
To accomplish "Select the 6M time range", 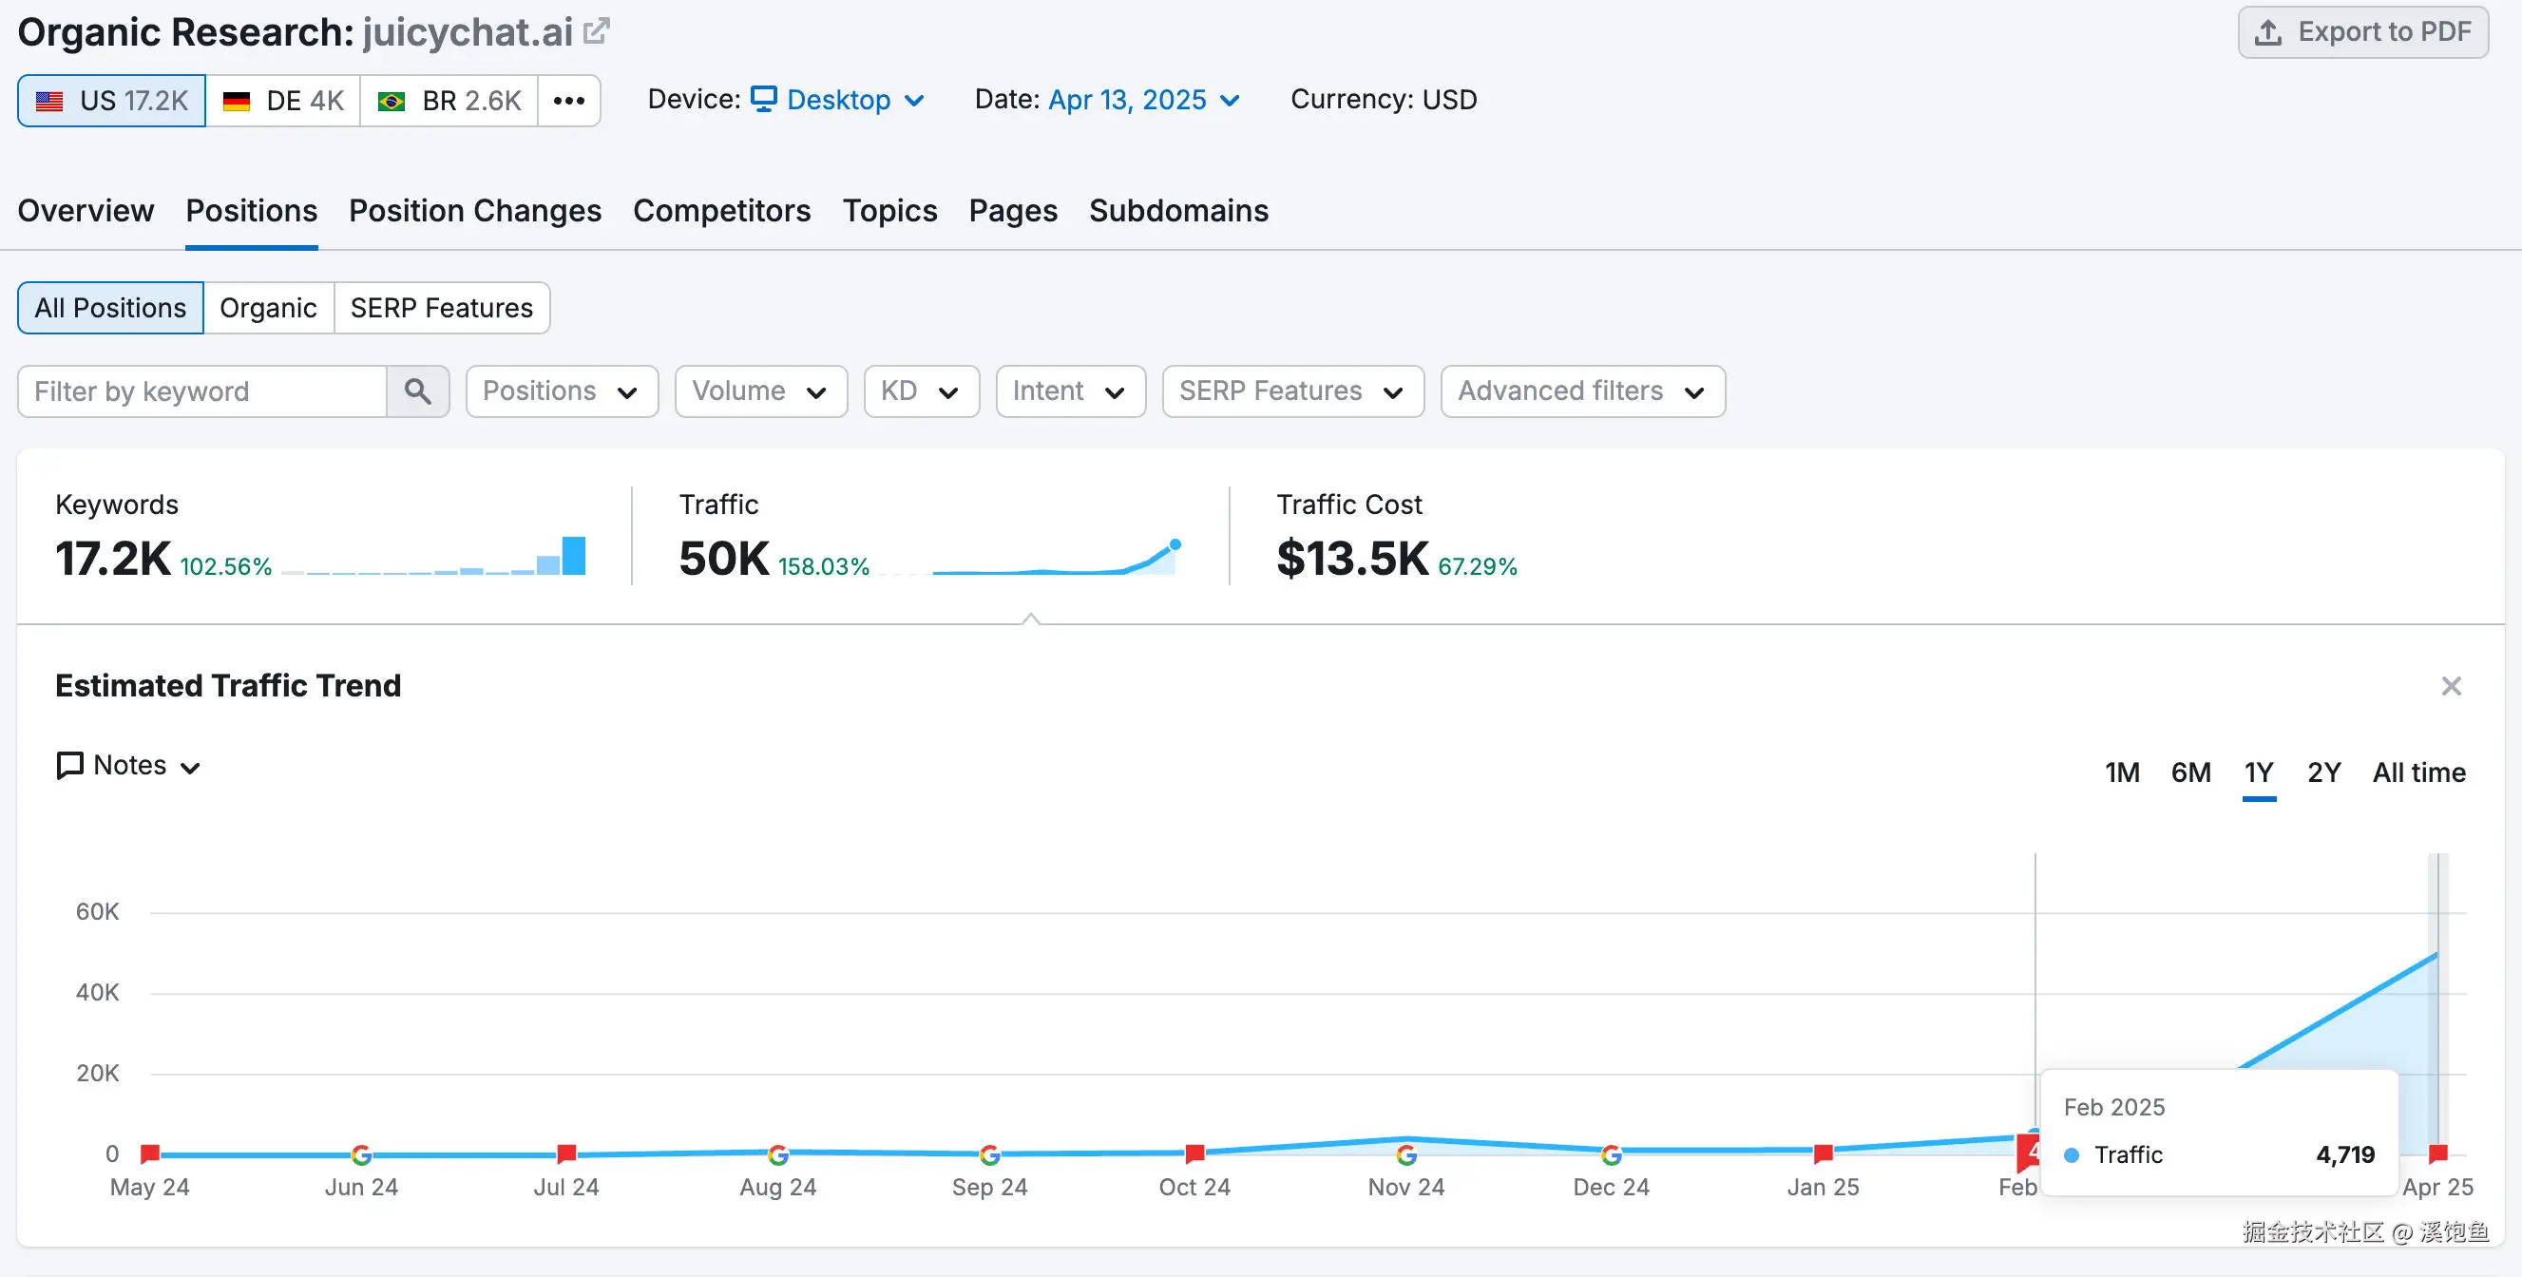I will (2190, 773).
